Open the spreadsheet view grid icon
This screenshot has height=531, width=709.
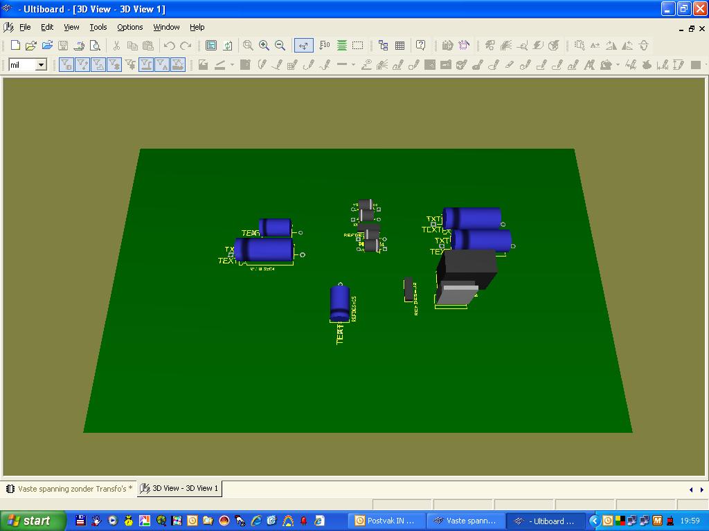pyautogui.click(x=400, y=46)
